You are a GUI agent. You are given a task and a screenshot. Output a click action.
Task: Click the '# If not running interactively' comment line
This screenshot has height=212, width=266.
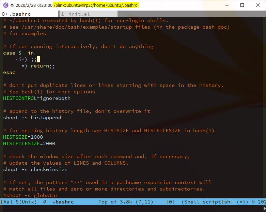pyautogui.click(x=78, y=46)
